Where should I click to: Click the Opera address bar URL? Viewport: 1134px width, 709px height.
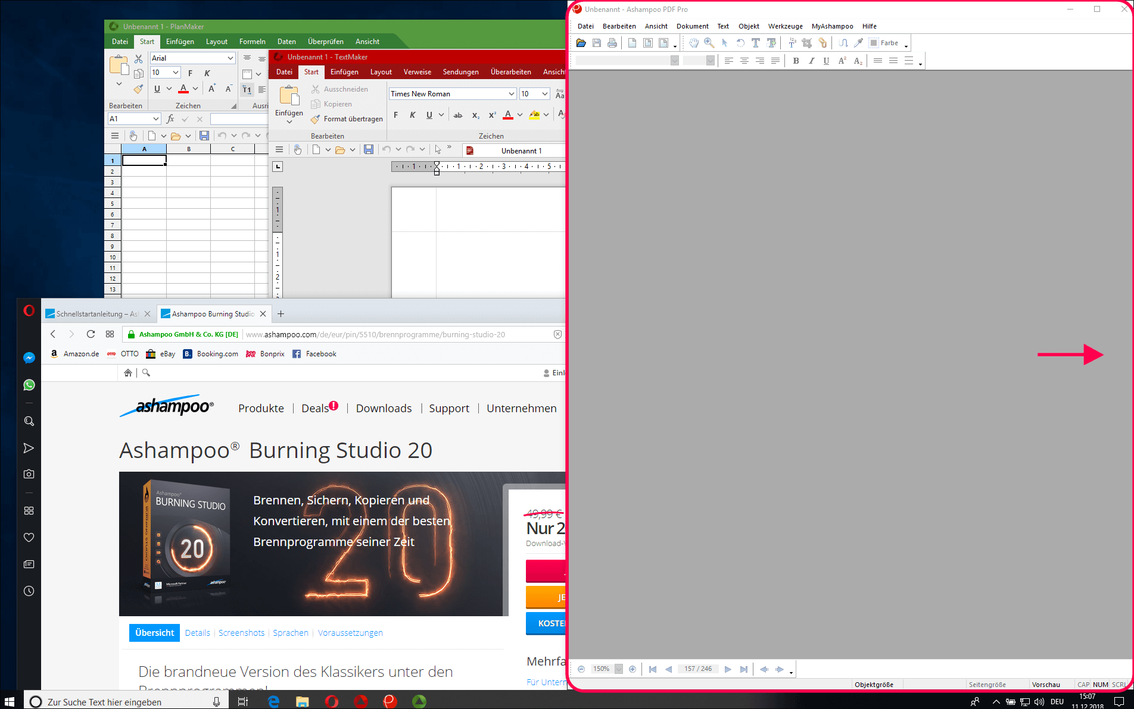(375, 335)
